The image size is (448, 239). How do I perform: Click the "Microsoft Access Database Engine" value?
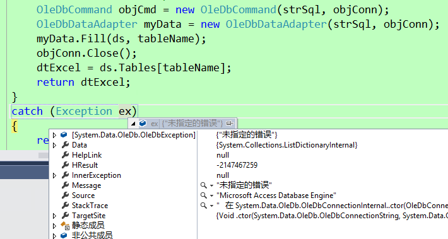(x=276, y=195)
